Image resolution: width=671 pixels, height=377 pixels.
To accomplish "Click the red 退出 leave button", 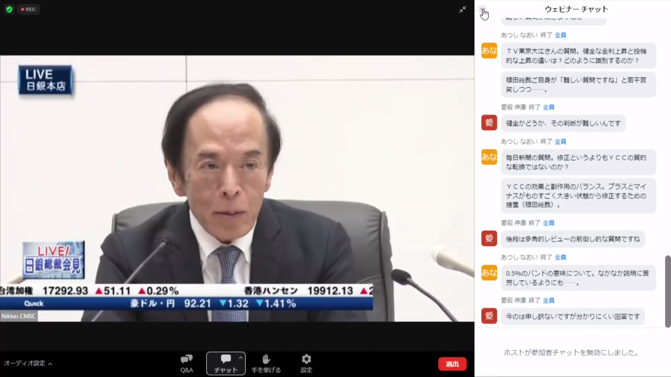I will (452, 364).
